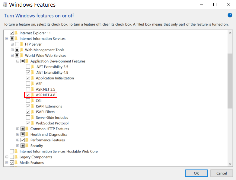
Task: Click the Legacy Components folder icon
Action: click(x=16, y=157)
